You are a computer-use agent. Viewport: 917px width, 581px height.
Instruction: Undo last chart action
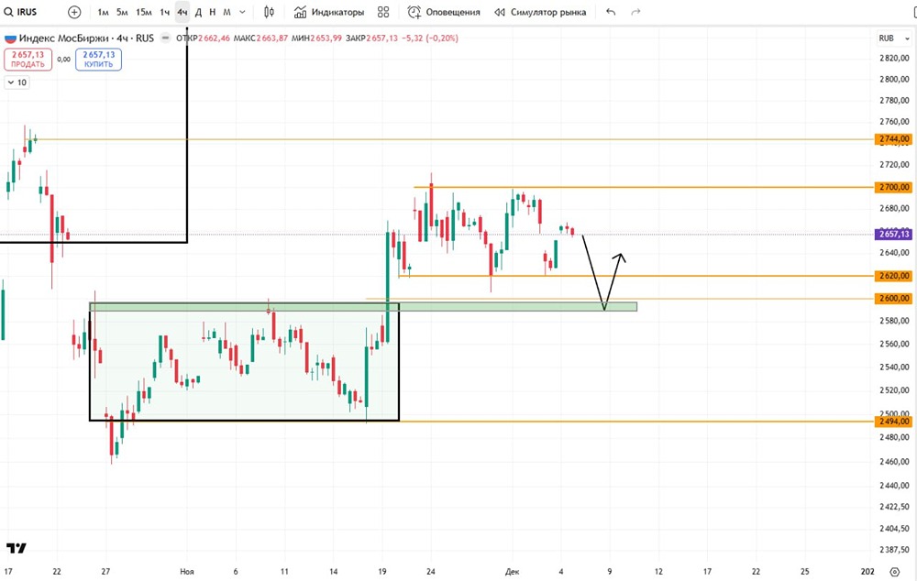pos(611,12)
